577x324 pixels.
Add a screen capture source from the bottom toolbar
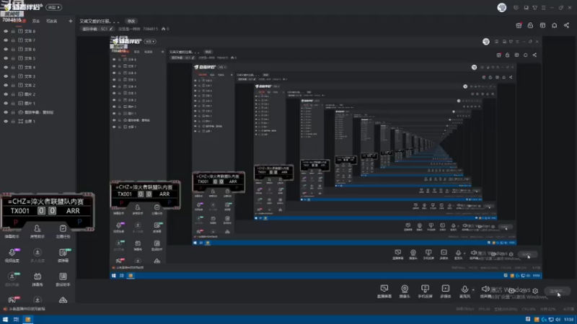click(x=384, y=291)
